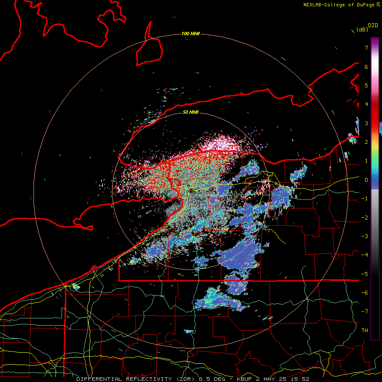Click the 5 value on color scale

point(366,85)
